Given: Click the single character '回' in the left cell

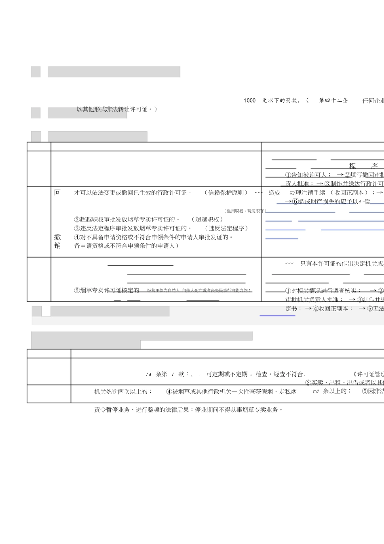Looking at the screenshot, I should [x=57, y=192].
